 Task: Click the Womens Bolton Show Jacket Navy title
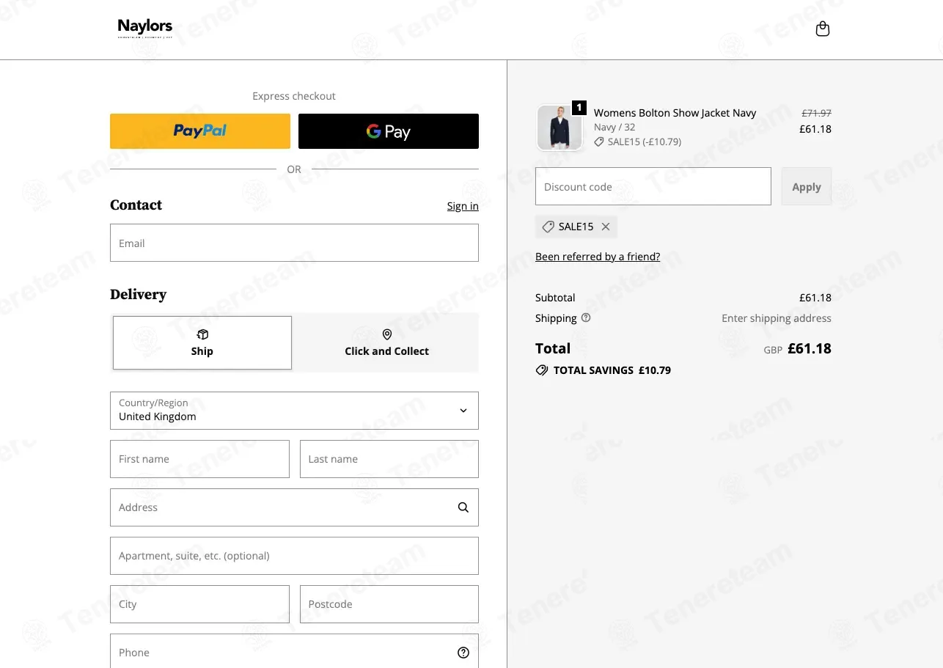(x=675, y=113)
